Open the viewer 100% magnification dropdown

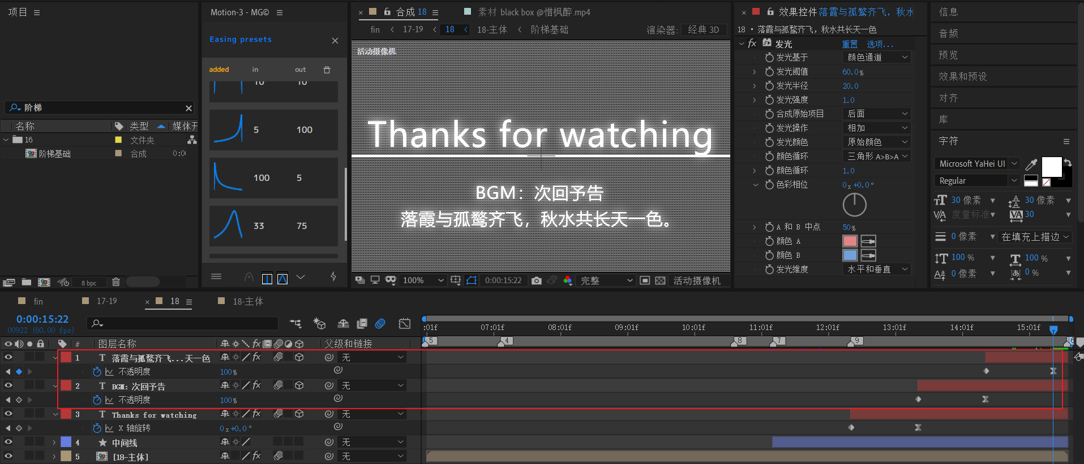(x=423, y=280)
